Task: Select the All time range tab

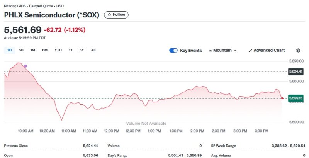Action: (x=93, y=50)
